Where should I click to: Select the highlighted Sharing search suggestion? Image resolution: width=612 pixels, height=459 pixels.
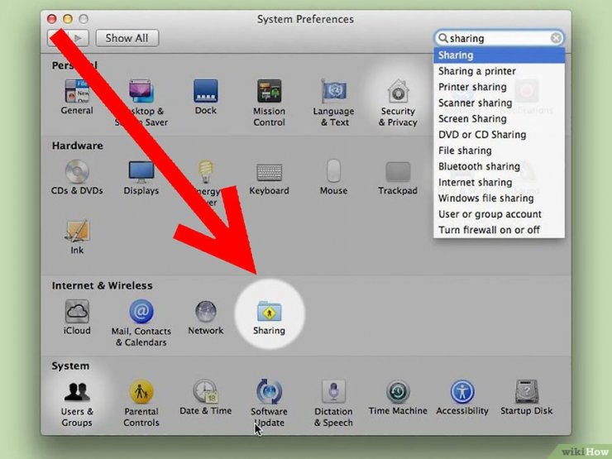click(x=499, y=55)
